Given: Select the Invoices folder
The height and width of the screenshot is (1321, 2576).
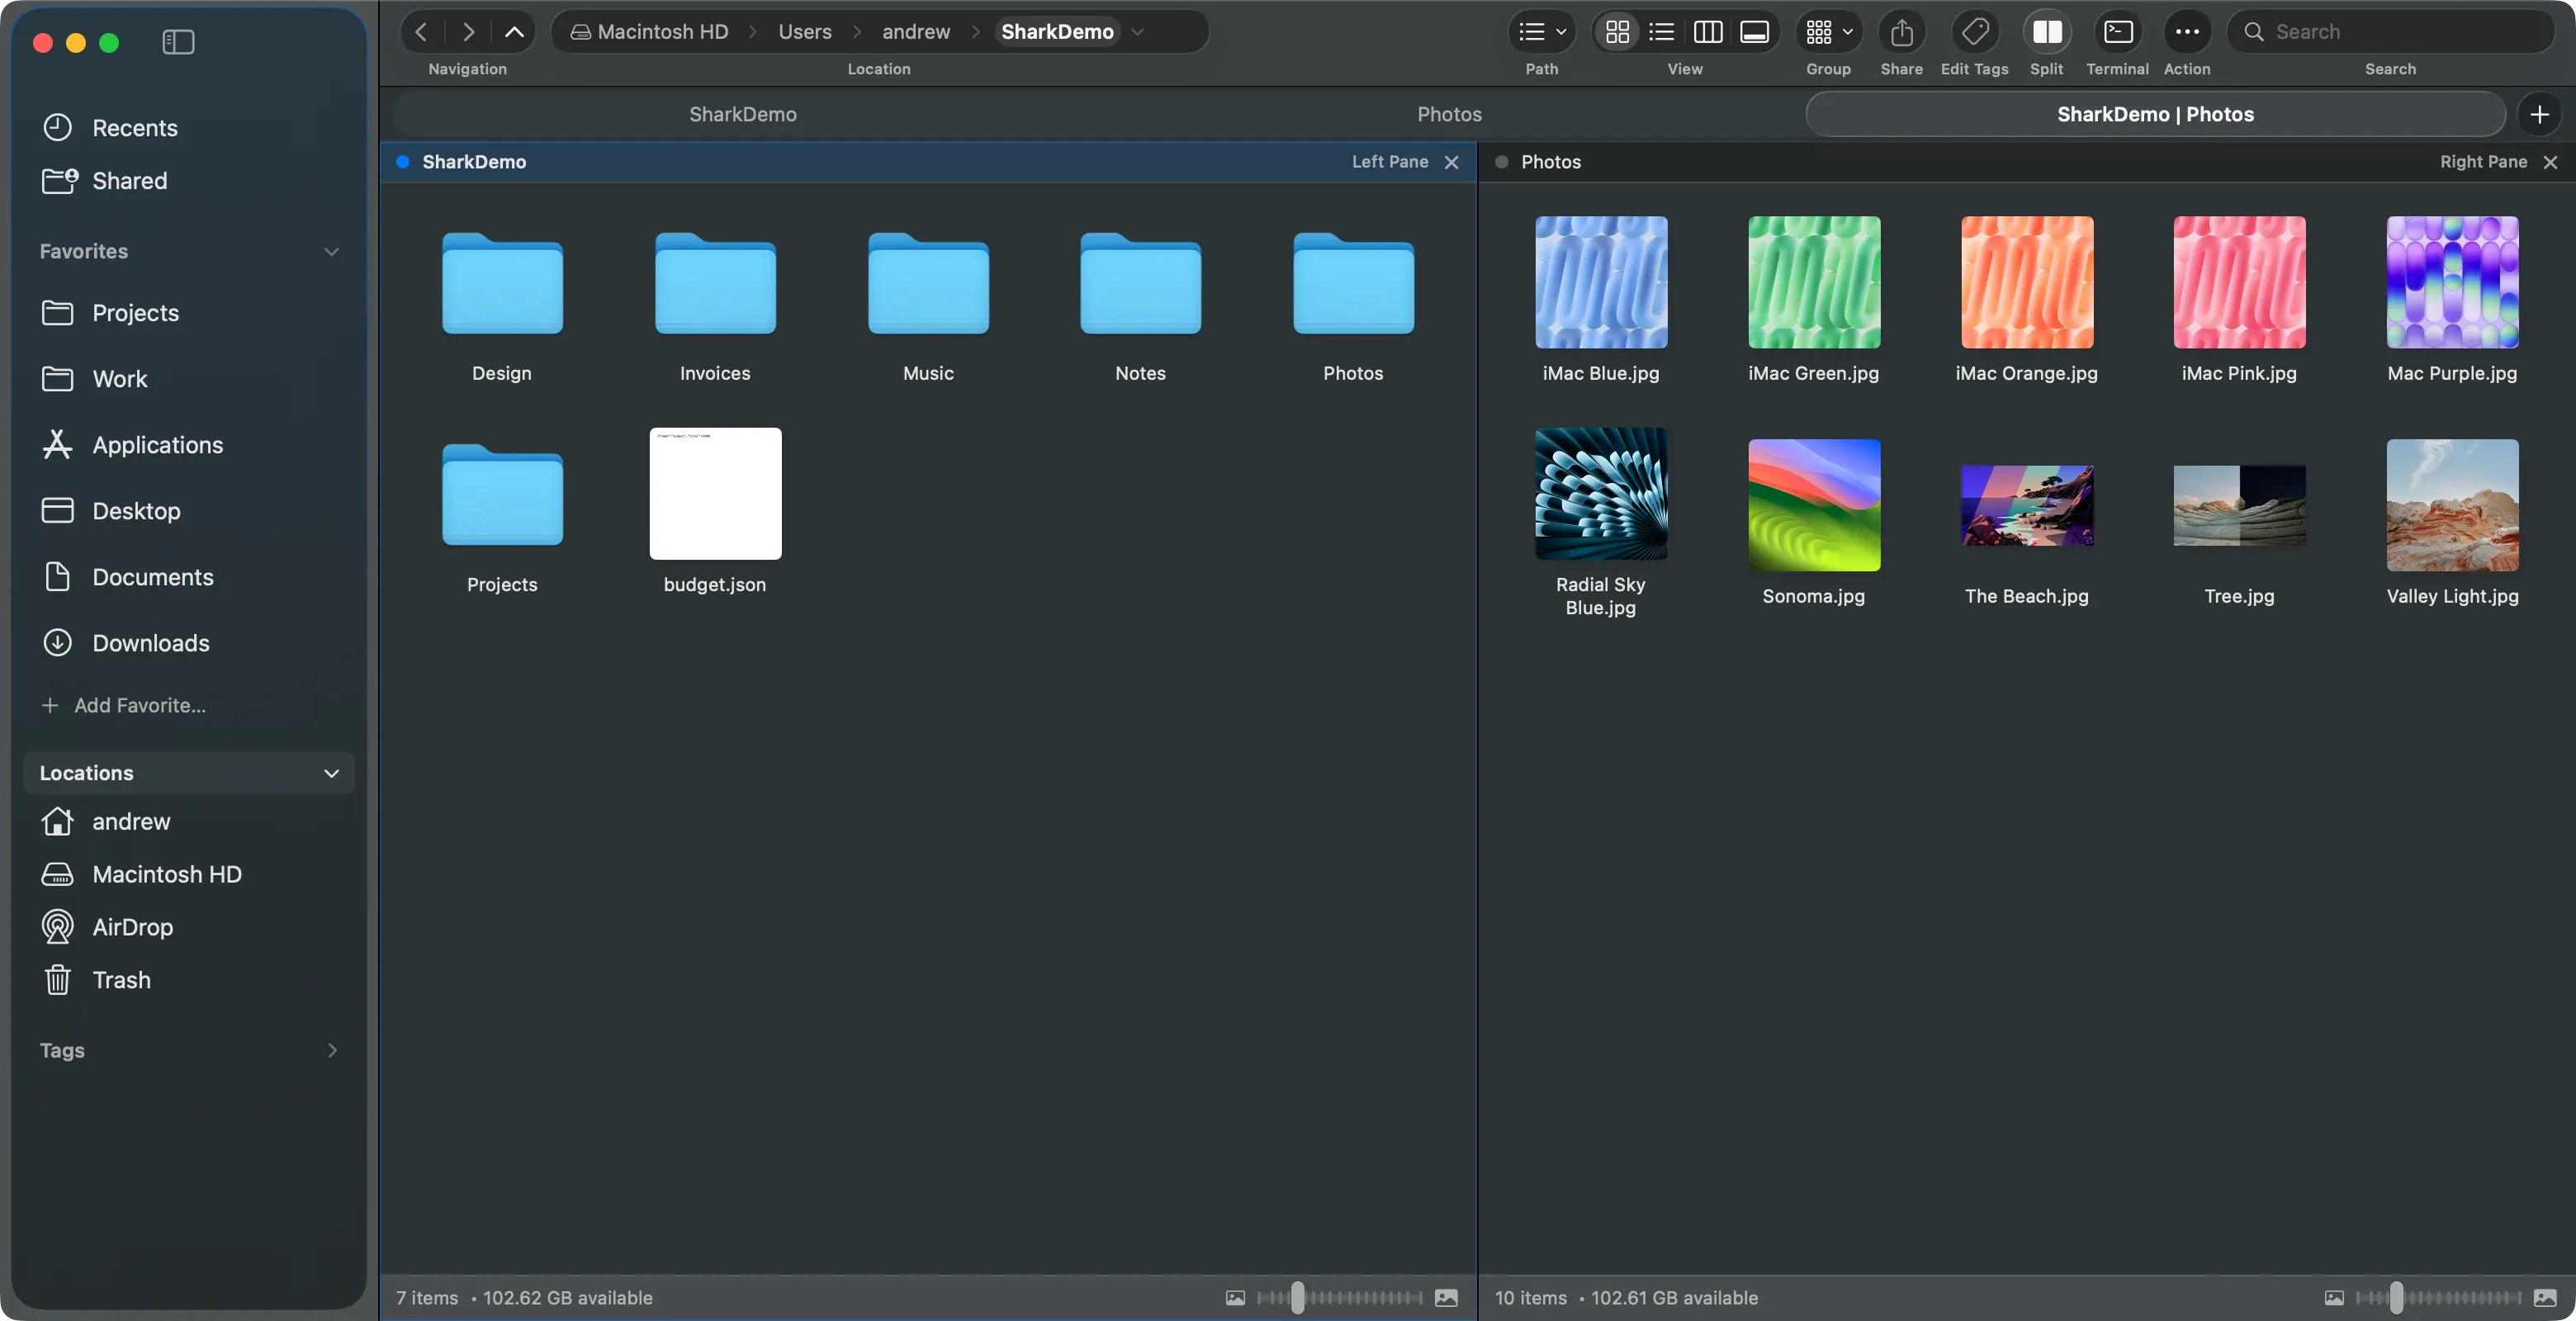Looking at the screenshot, I should pos(715,284).
